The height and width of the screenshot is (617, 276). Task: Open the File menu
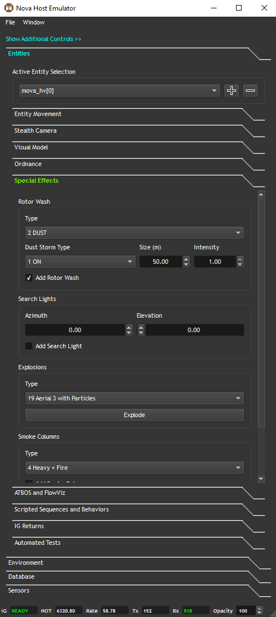[x=10, y=22]
